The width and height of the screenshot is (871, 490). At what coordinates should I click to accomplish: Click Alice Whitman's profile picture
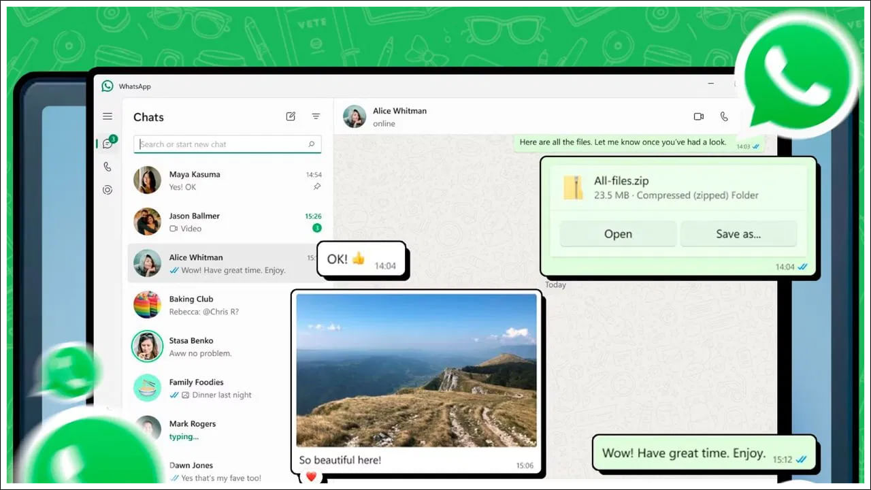click(354, 116)
